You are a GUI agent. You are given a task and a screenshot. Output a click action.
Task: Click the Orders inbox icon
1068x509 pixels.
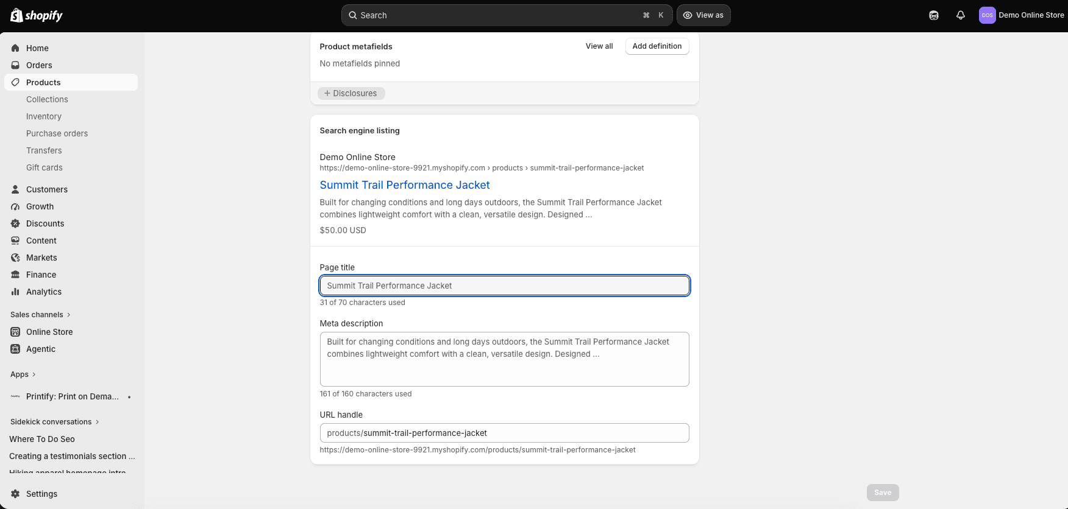tap(15, 65)
